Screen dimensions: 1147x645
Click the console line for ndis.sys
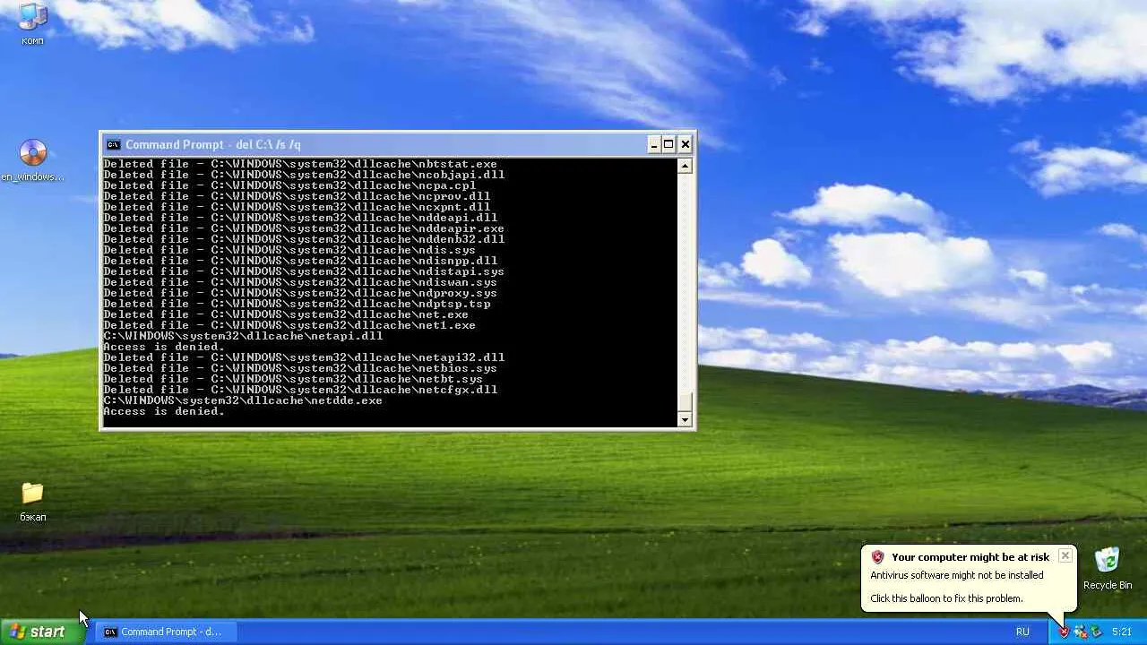tap(289, 250)
